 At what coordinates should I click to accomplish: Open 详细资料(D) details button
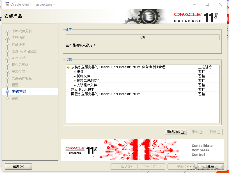click(176, 132)
